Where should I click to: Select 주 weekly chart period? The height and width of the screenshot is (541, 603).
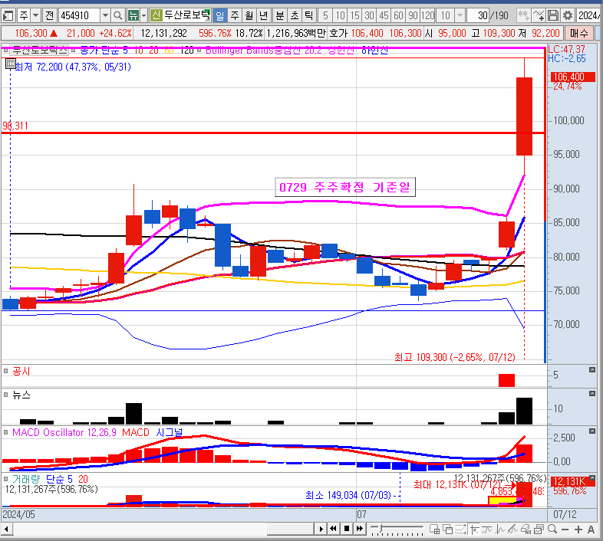[235, 16]
